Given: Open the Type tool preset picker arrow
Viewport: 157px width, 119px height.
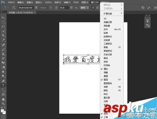Looking at the screenshot, I should click(9, 8).
